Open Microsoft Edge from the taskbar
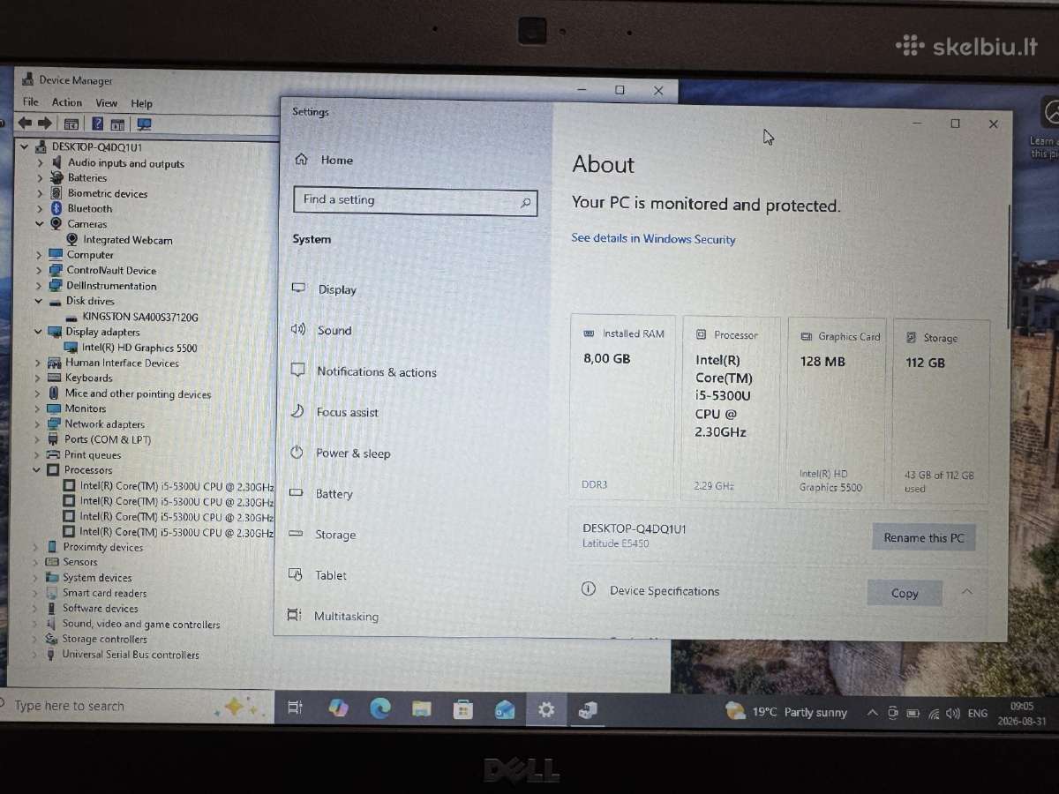Viewport: 1059px width, 794px height. click(x=380, y=708)
